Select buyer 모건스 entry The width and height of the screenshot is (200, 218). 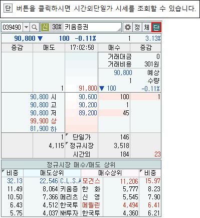click(91, 181)
